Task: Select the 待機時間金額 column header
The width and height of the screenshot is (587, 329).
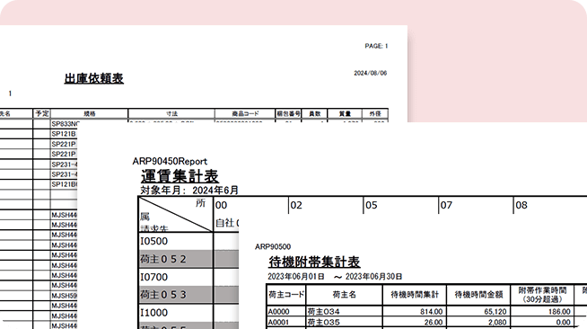Action: tap(478, 295)
